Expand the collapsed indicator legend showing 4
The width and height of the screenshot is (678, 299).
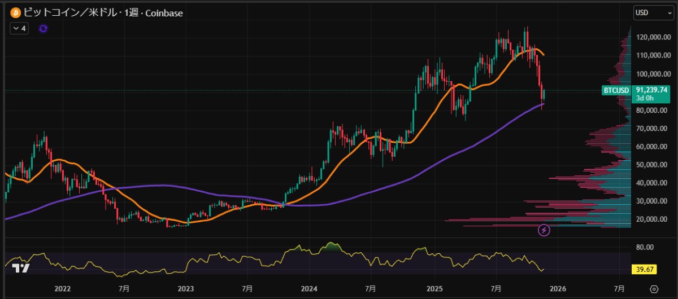(19, 28)
